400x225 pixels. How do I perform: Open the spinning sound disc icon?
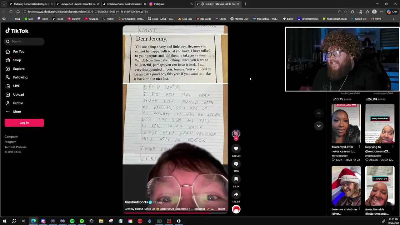pos(236,209)
